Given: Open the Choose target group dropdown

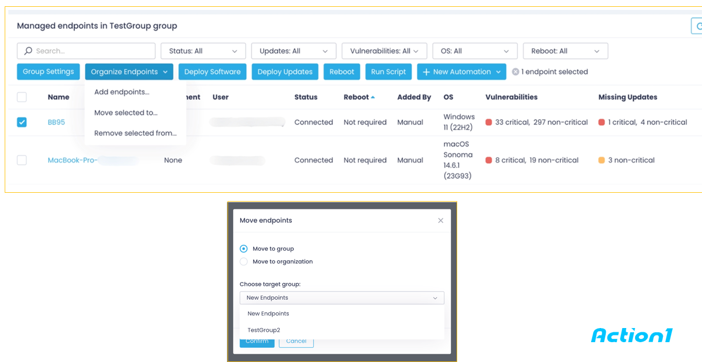Looking at the screenshot, I should point(342,298).
